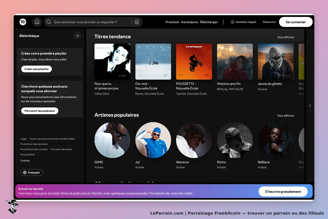Click the KeBlack name label
Image resolution: width=328 pixels, height=219 pixels.
click(x=264, y=162)
